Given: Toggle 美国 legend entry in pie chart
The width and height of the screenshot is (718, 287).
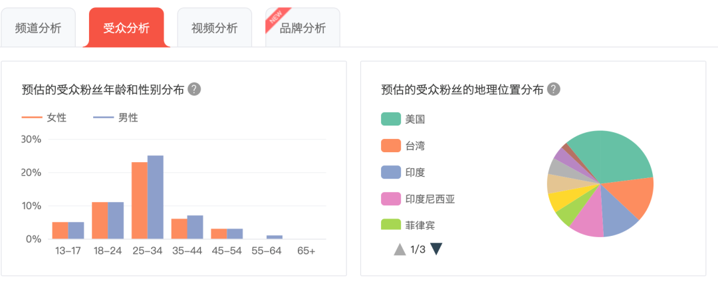Looking at the screenshot, I should coord(403,119).
